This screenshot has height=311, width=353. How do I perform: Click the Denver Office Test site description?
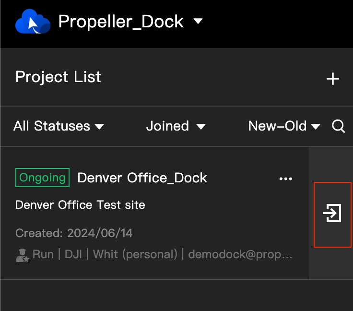click(x=80, y=205)
